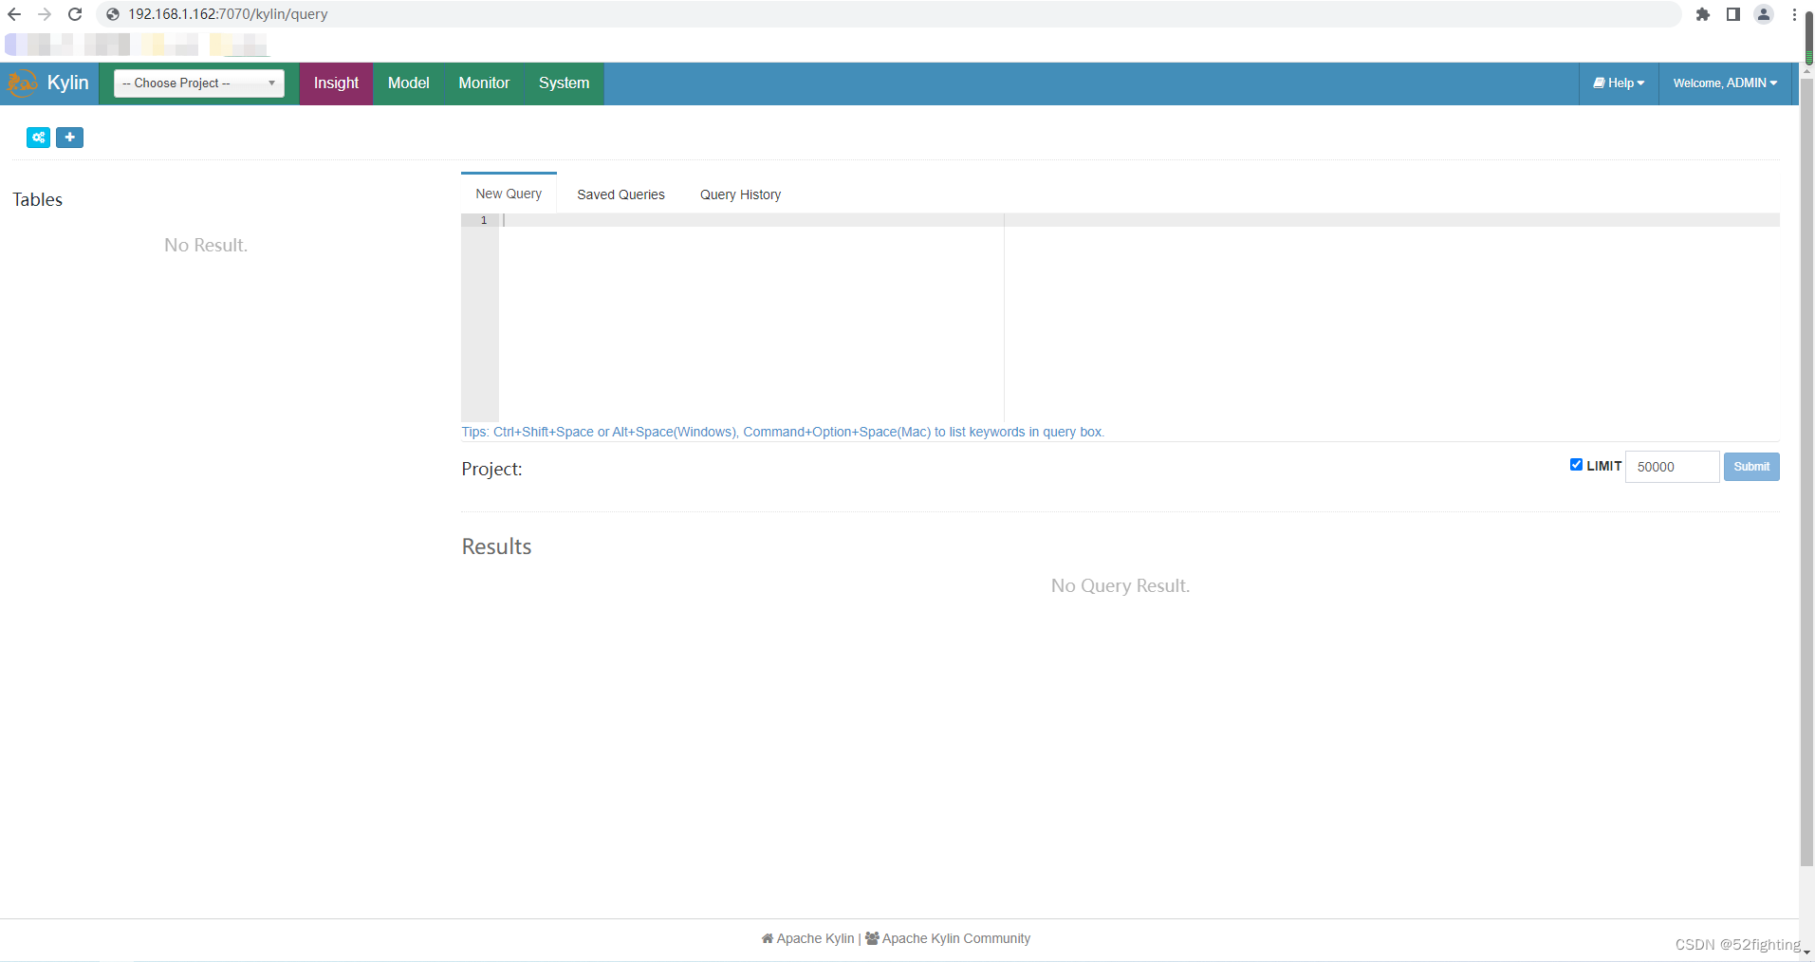Open the Monitor menu
Screen dimensions: 1815x962
[484, 83]
